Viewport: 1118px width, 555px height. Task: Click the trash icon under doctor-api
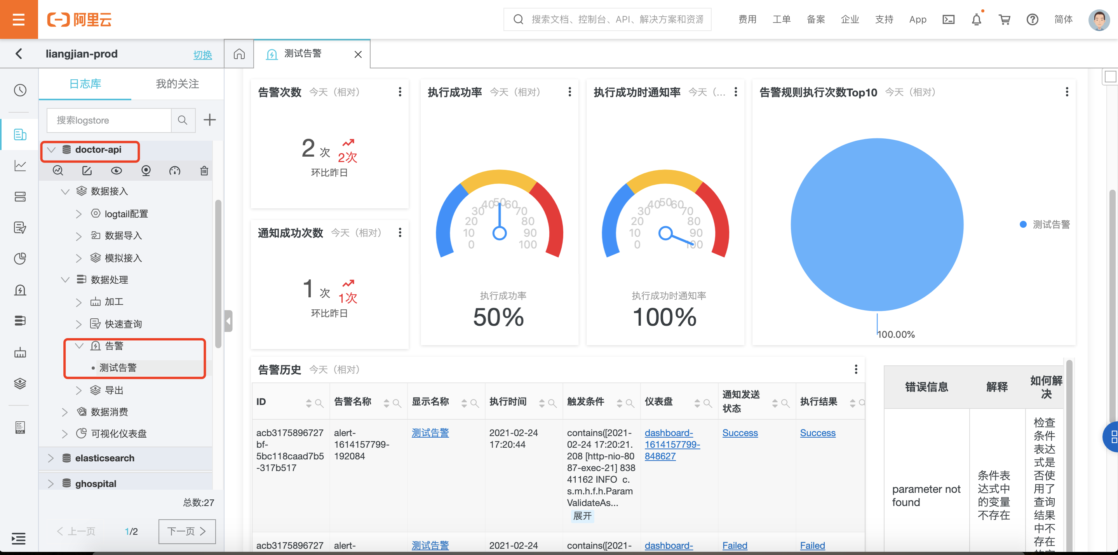204,171
